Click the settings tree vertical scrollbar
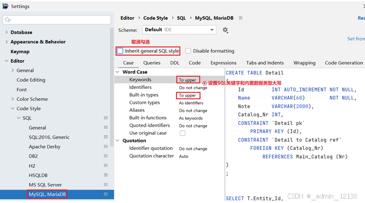Viewport: 365px width, 203px height. (112, 87)
